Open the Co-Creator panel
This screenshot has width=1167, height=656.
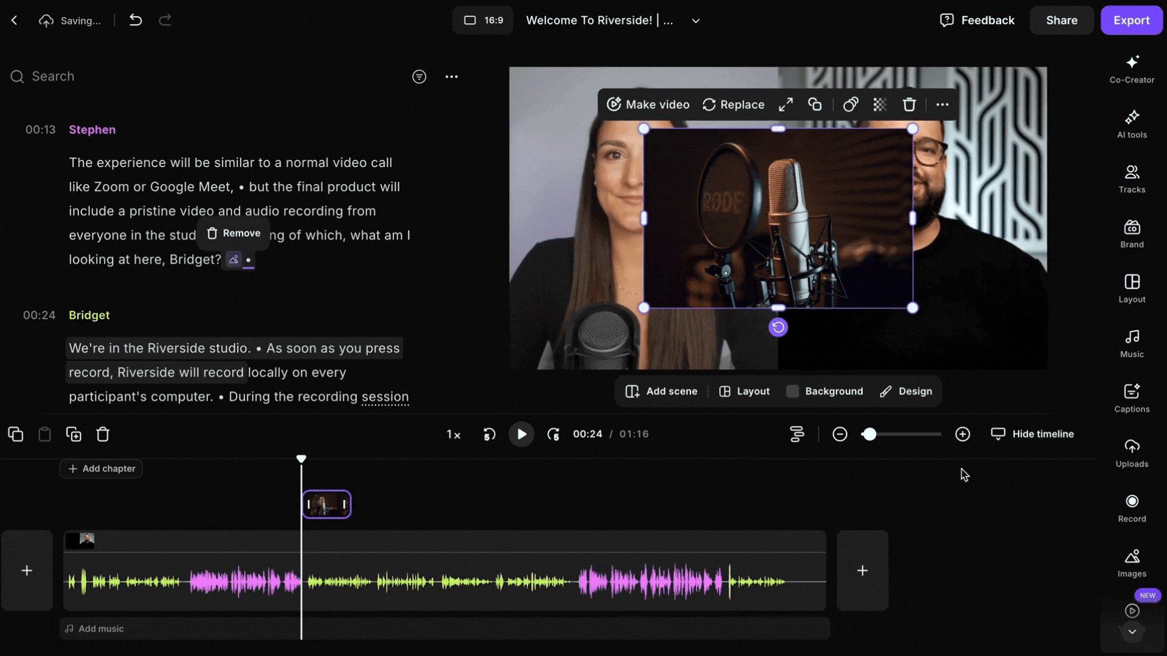pos(1131,69)
